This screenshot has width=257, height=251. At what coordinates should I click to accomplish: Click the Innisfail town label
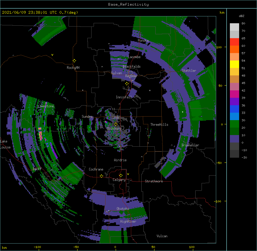pyautogui.click(x=124, y=97)
